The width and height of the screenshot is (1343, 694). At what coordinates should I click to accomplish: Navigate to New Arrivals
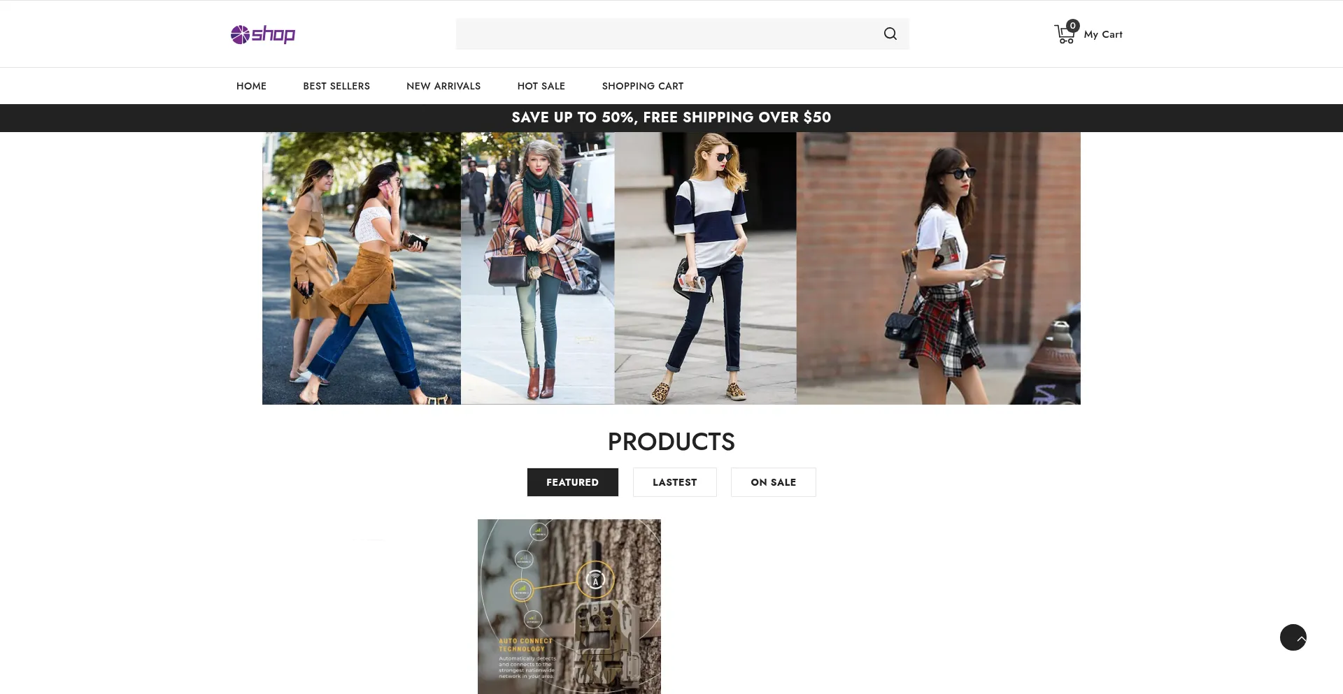point(443,86)
